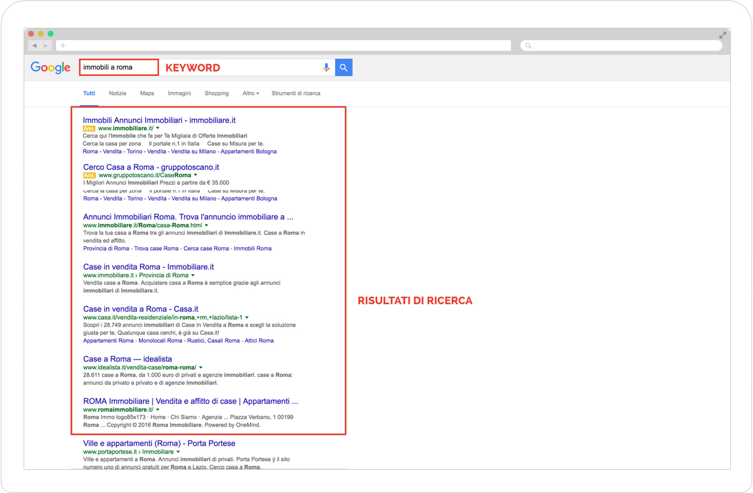753x493 pixels.
Task: Click the browser search magnifier icon
Action: (528, 45)
